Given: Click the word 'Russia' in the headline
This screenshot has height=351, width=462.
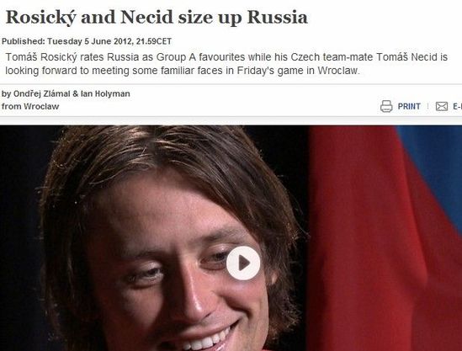Looking at the screenshot, I should pos(277,17).
